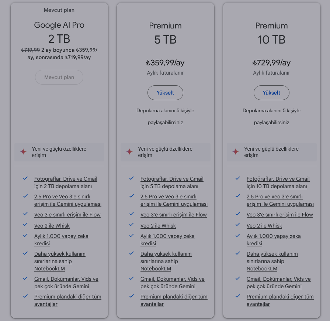Upgrade to the Premium 5 TB plan
This screenshot has height=321, width=330.
coord(165,93)
